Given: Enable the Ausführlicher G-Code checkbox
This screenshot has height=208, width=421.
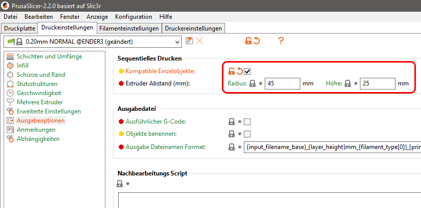Looking at the screenshot, I should pyautogui.click(x=247, y=122).
